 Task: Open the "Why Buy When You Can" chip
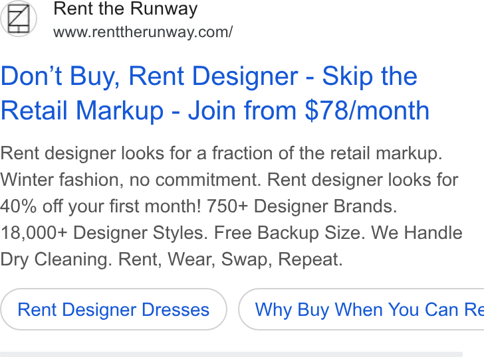click(361, 309)
